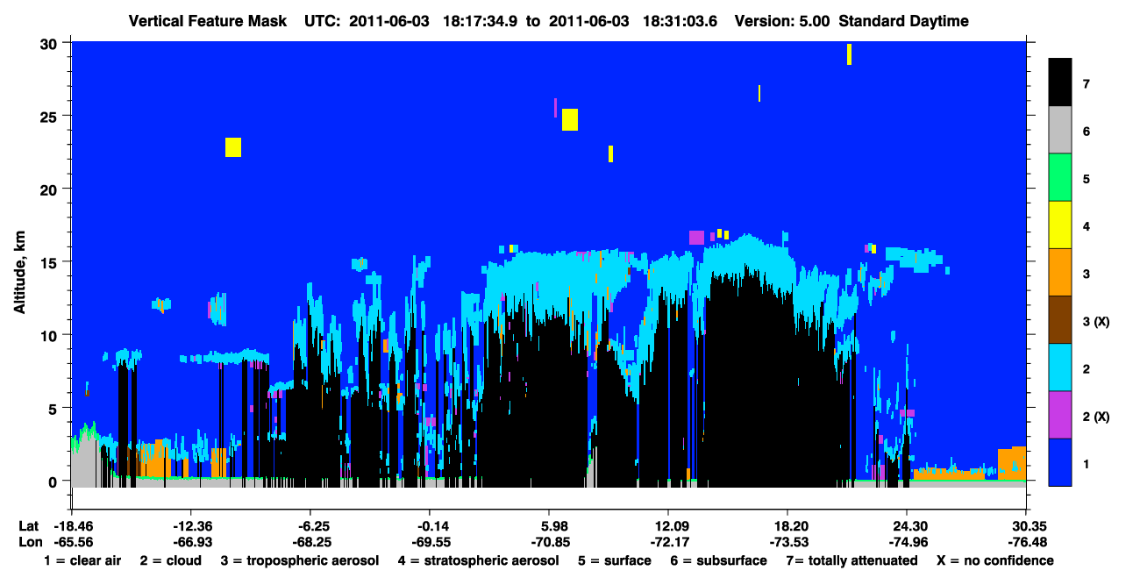Click the altitude tick label 25
This screenshot has width=1140, height=585.
[x=50, y=116]
